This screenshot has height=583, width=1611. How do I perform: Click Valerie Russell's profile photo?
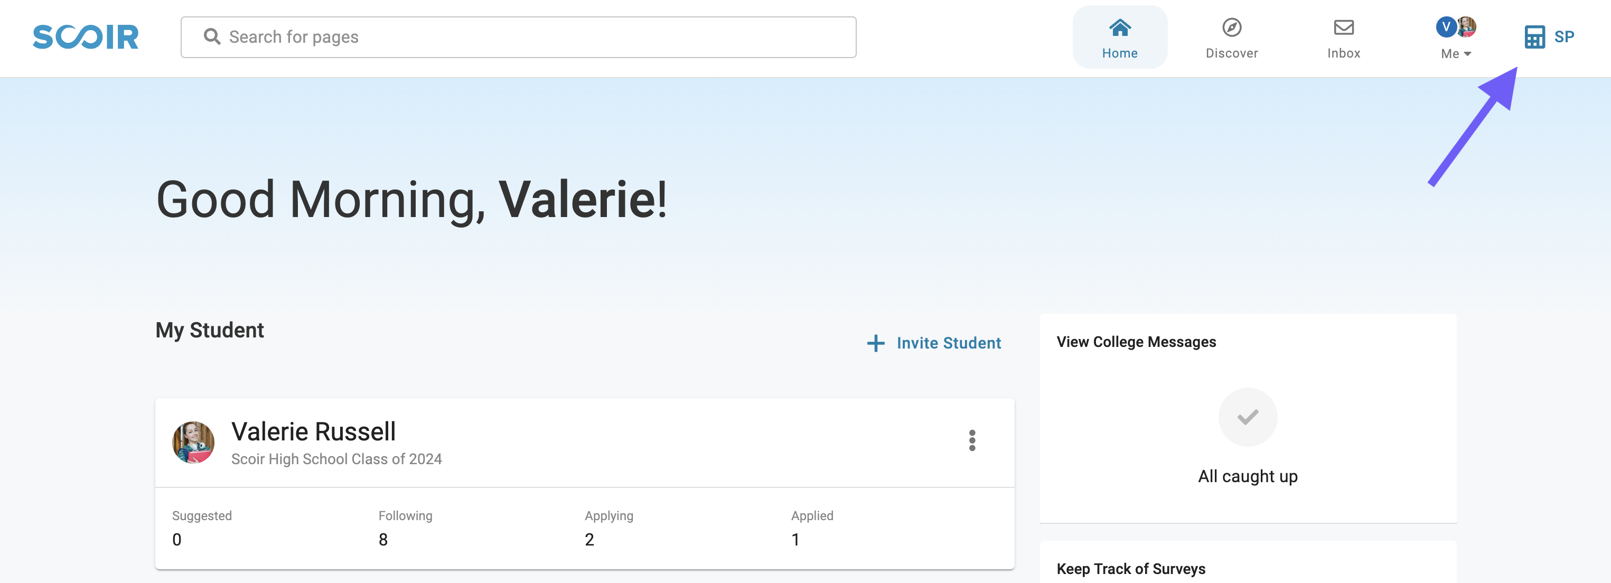pyautogui.click(x=193, y=442)
